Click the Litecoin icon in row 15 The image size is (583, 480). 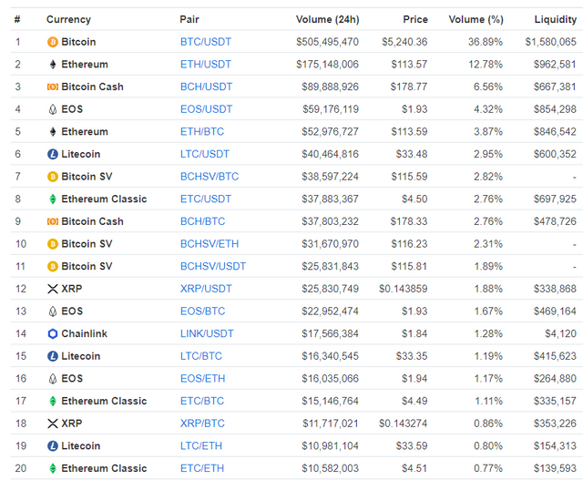click(x=53, y=356)
